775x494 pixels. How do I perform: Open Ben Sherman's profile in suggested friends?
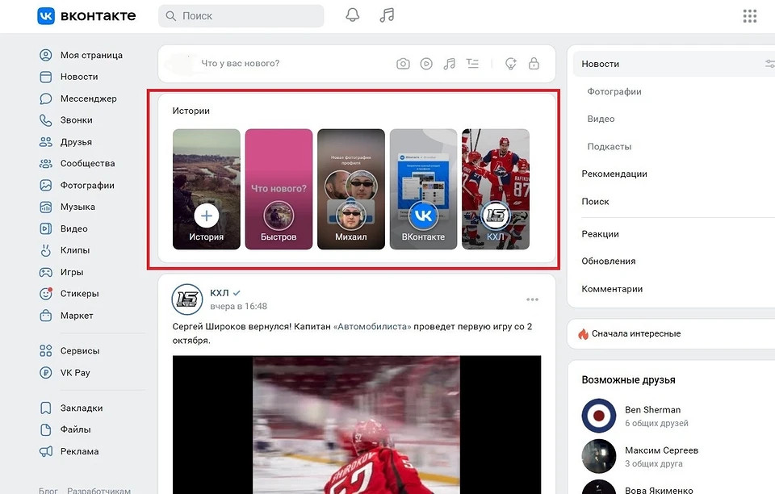click(652, 409)
